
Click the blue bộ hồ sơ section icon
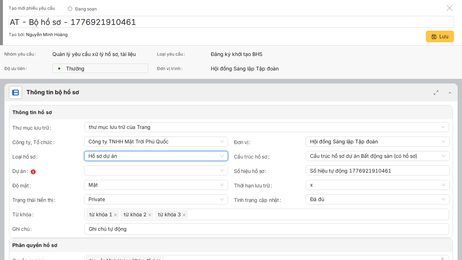[x=16, y=92]
